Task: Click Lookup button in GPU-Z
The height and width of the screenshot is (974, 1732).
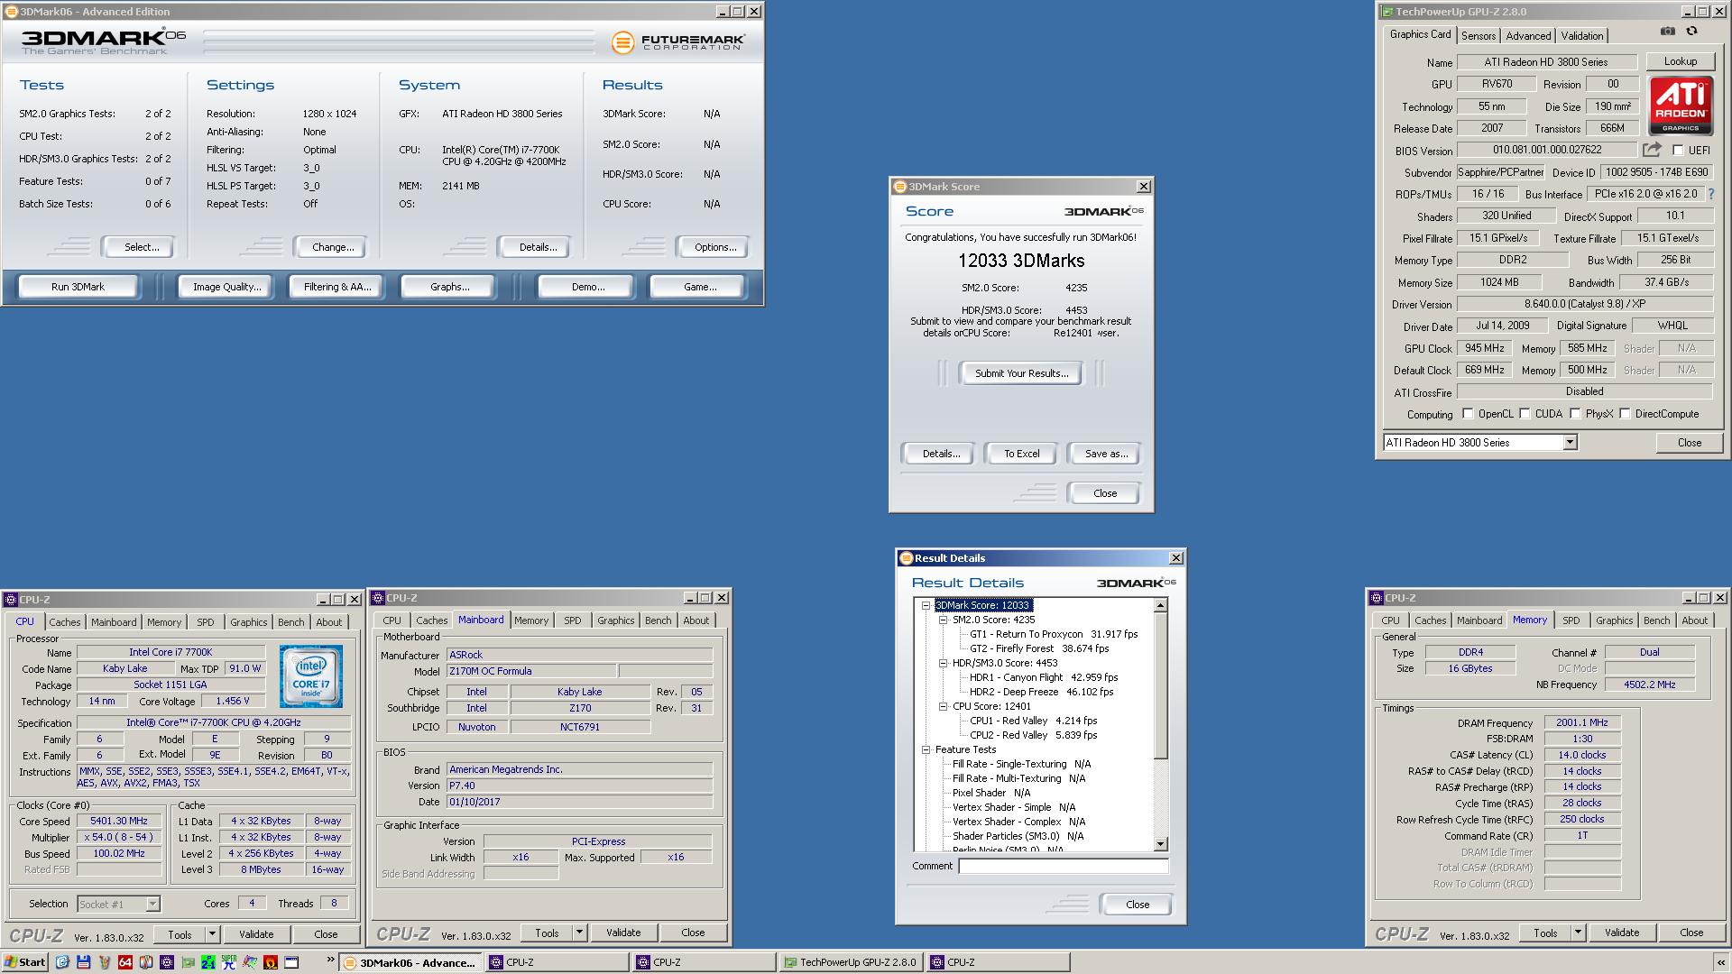Action: pos(1680,61)
